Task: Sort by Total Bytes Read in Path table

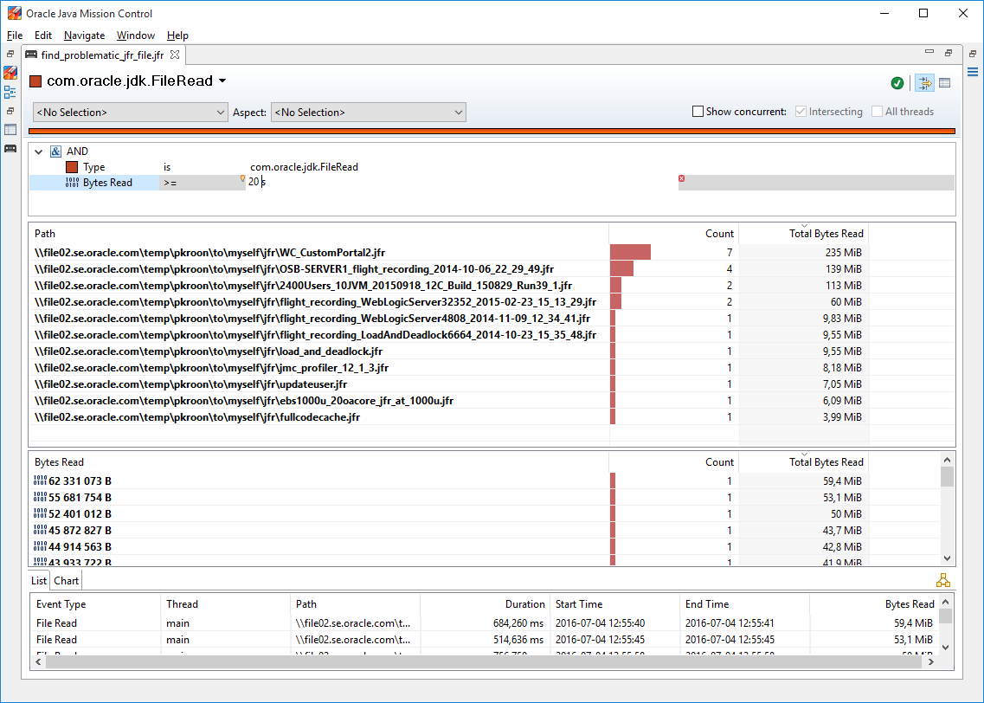Action: click(x=826, y=234)
